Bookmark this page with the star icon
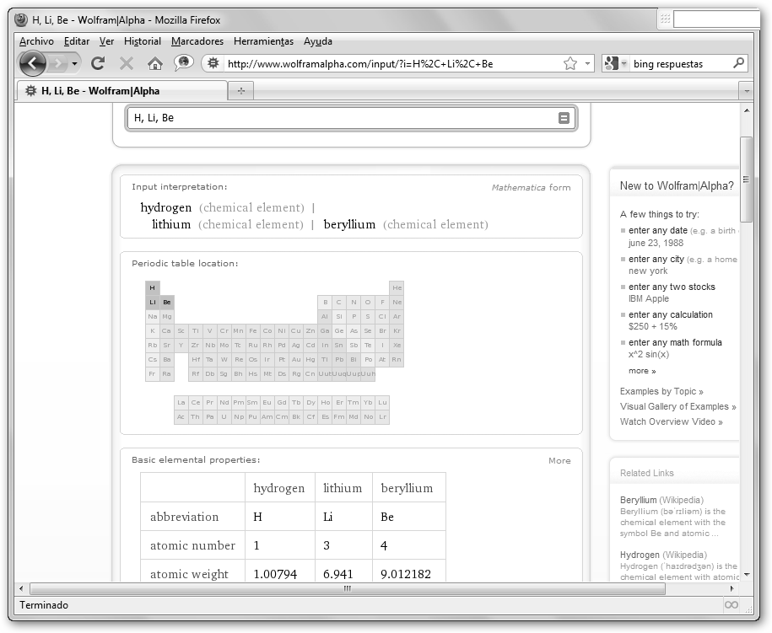This screenshot has height=633, width=772. [x=570, y=63]
